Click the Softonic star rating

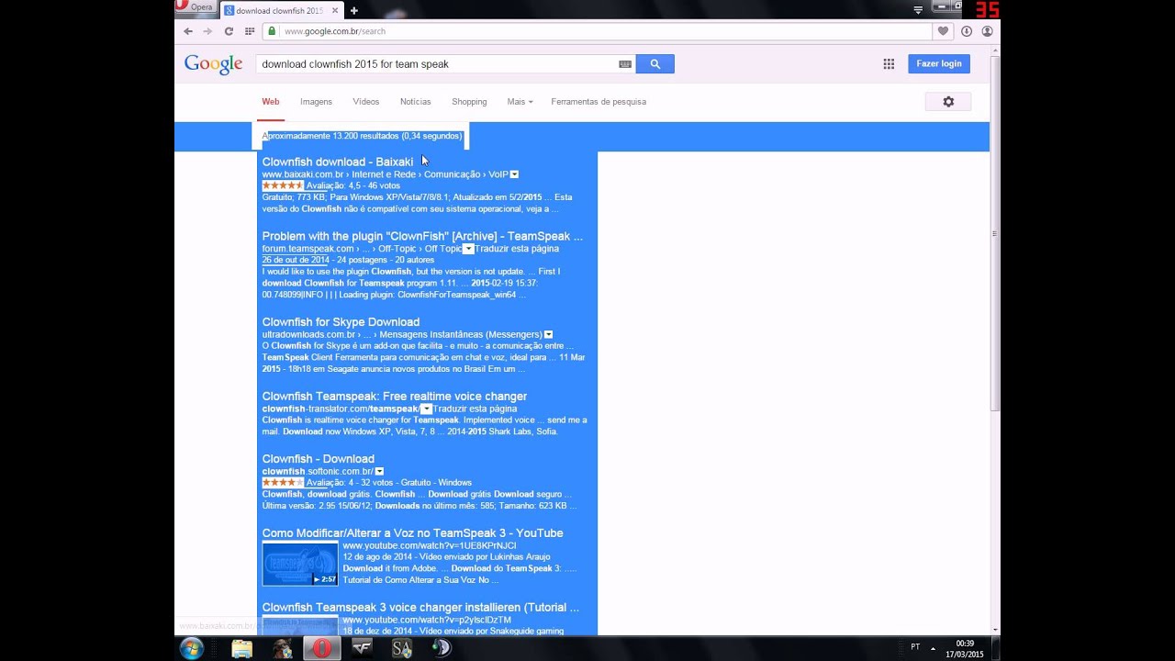282,482
